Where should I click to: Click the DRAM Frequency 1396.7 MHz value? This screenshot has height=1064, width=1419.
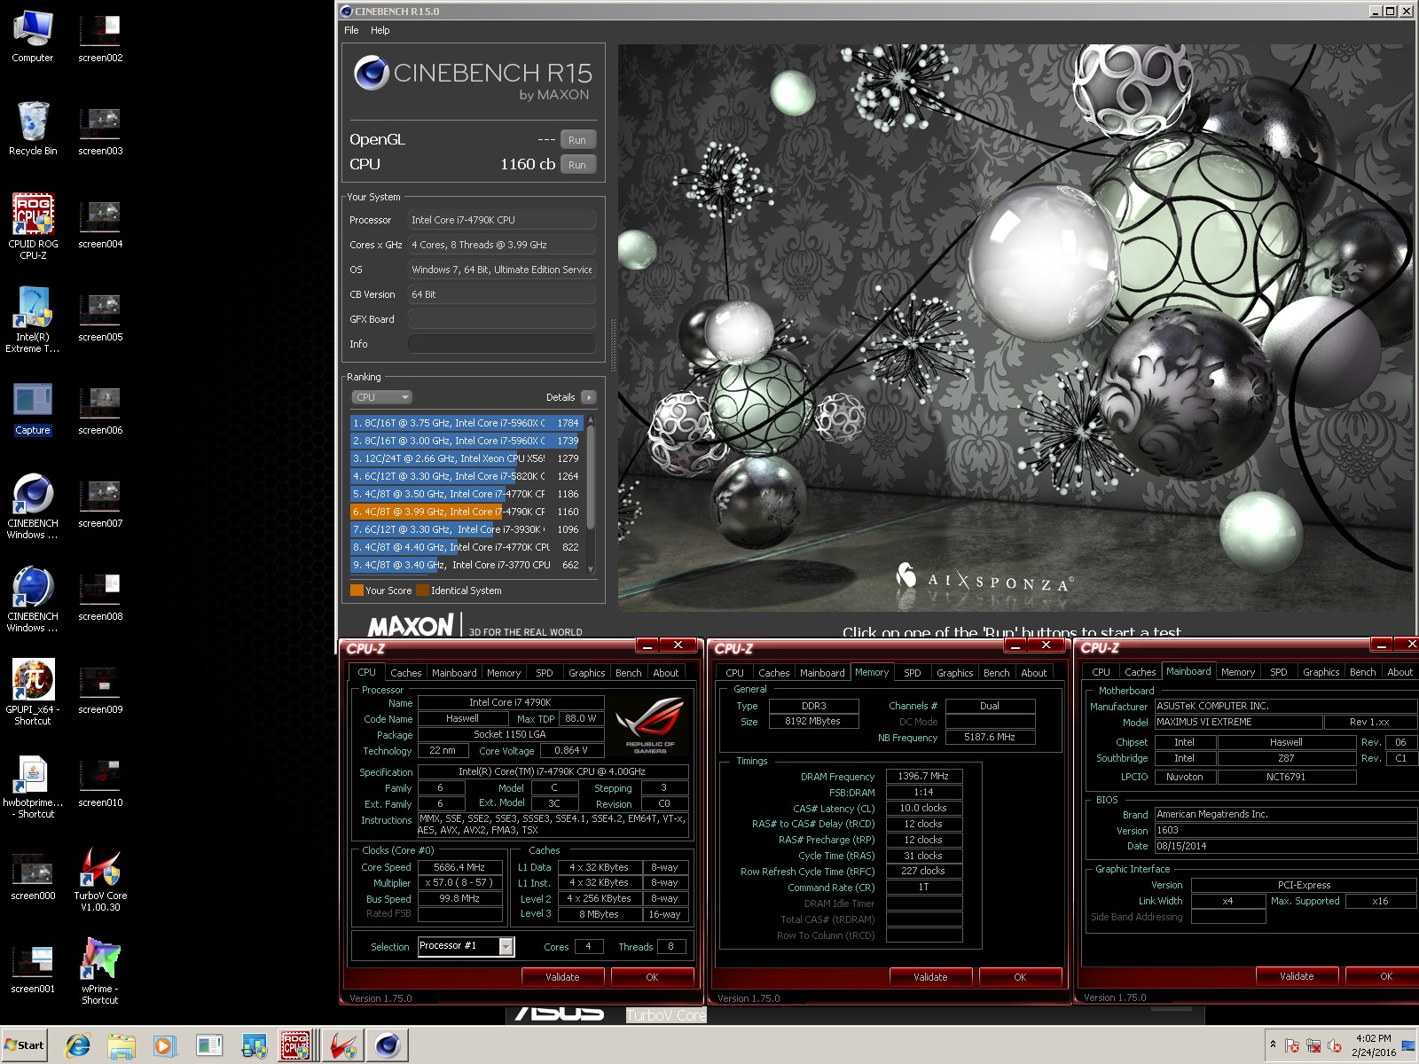click(924, 776)
